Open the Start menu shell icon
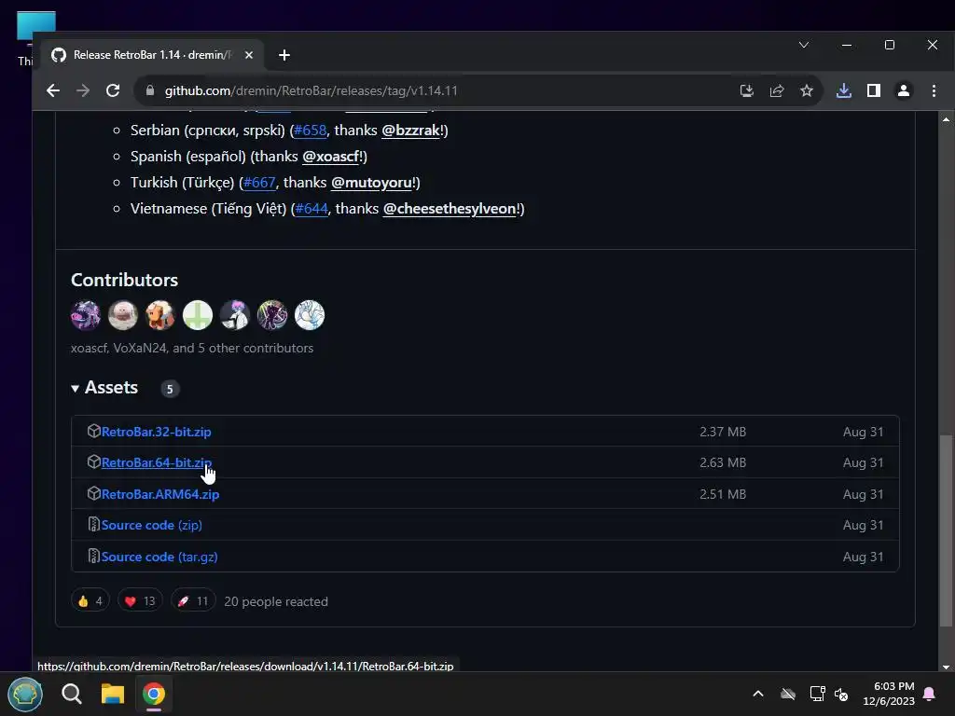Screen dimensions: 955x716 25,694
